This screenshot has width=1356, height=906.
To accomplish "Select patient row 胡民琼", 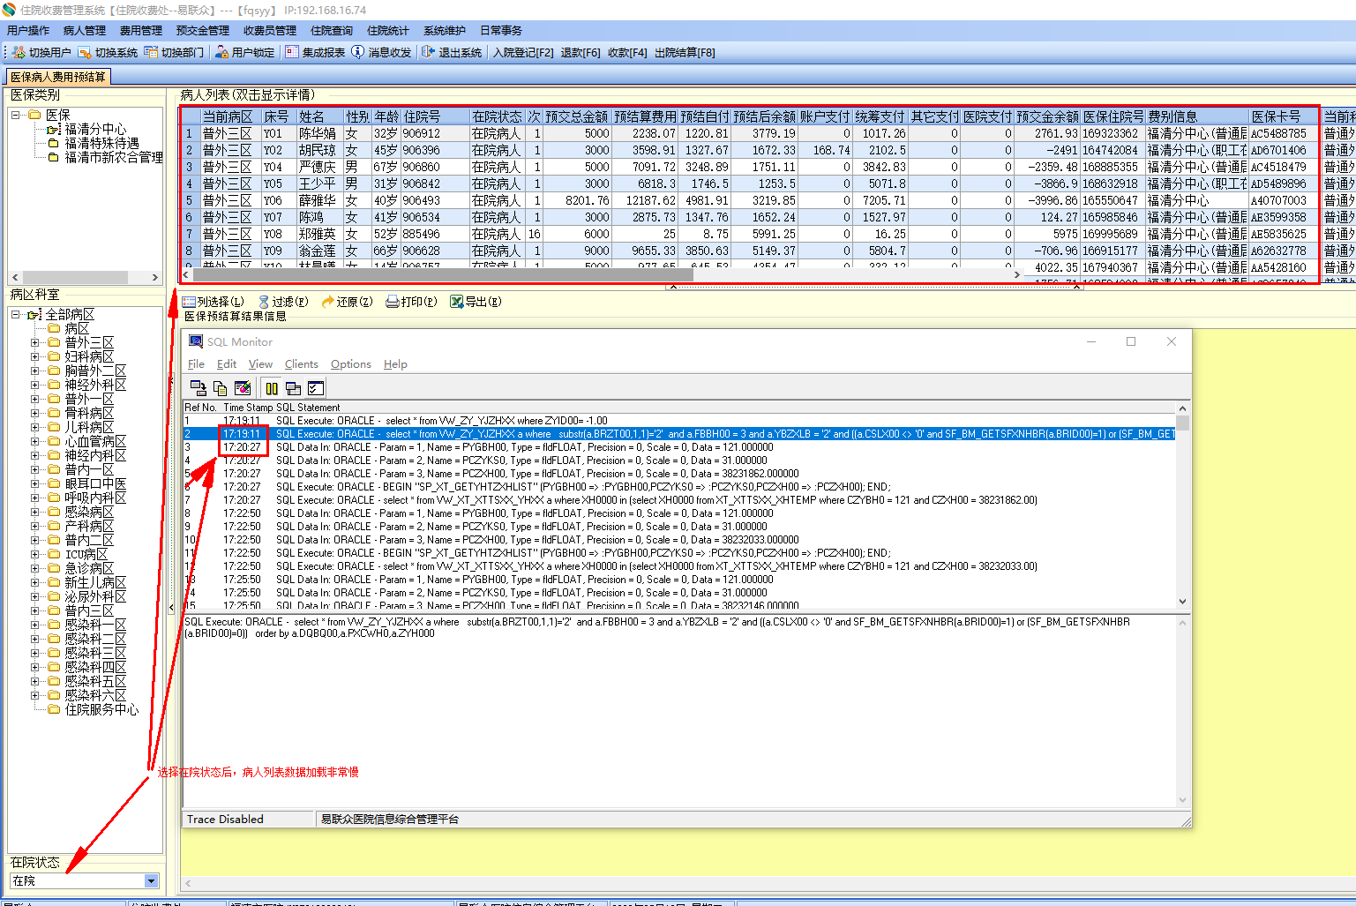I will tap(750, 150).
